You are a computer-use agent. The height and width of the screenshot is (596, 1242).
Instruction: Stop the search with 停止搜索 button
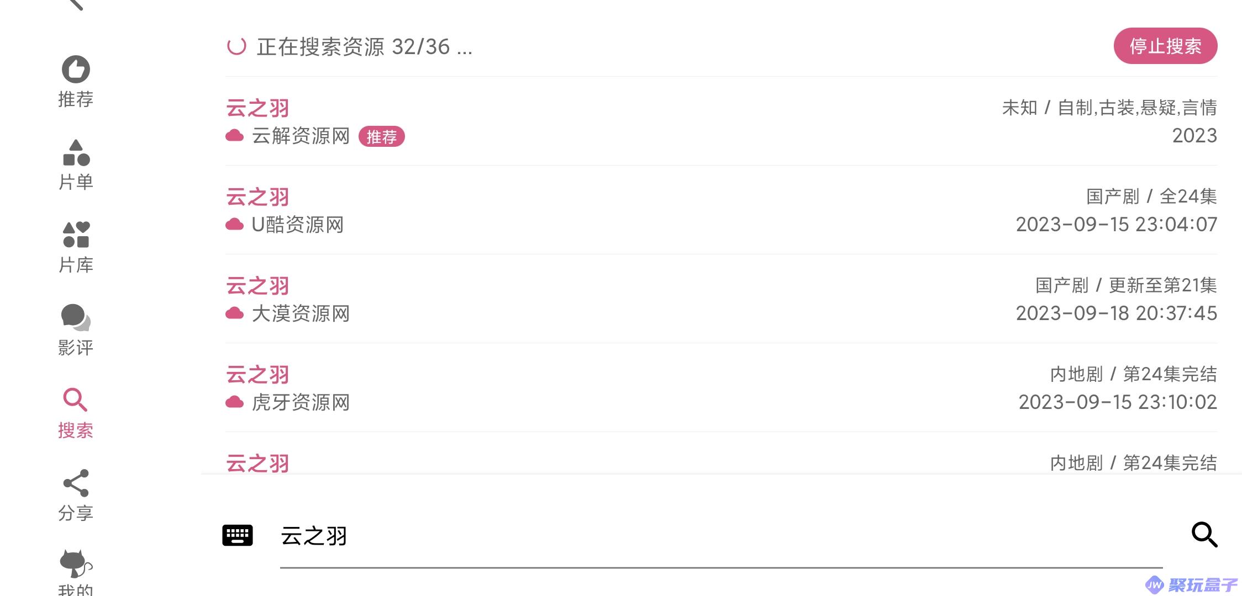pyautogui.click(x=1165, y=46)
